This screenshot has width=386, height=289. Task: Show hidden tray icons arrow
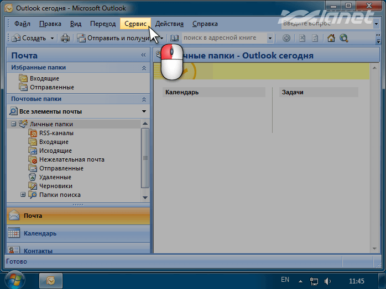pyautogui.click(x=301, y=281)
